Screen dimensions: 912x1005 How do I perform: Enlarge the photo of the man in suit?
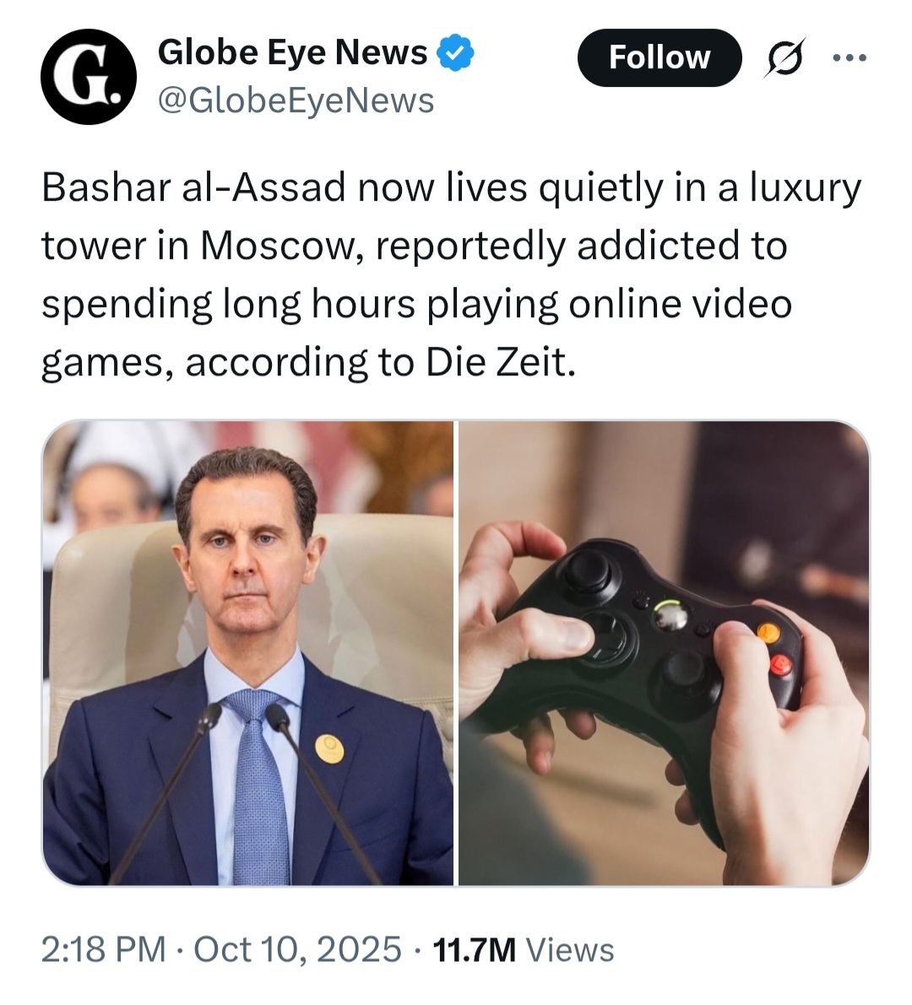point(247,653)
